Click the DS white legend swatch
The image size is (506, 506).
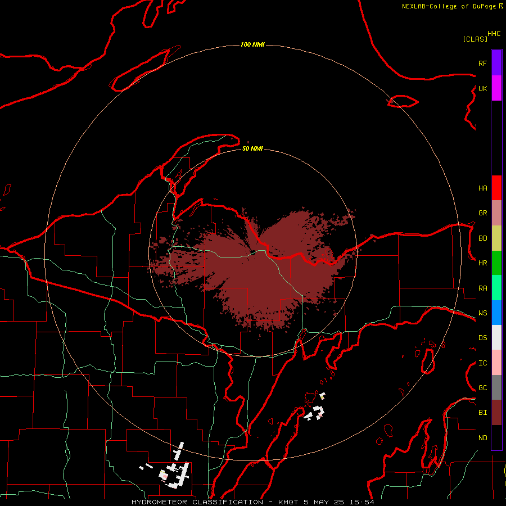[x=496, y=337]
